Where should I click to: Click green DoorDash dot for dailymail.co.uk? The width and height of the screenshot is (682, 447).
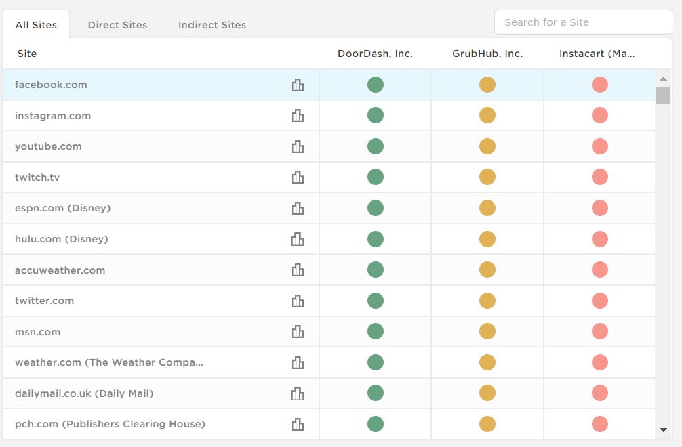coord(376,393)
